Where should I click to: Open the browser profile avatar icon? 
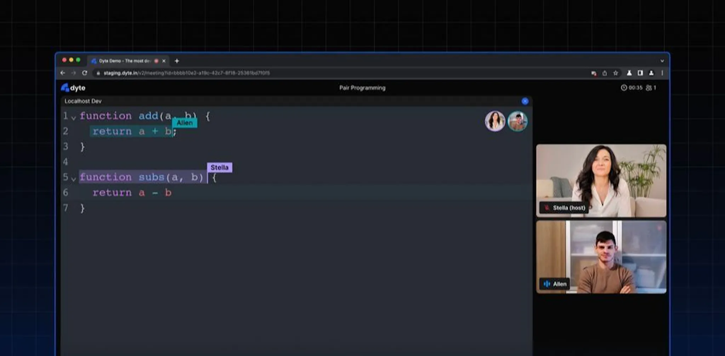point(651,73)
